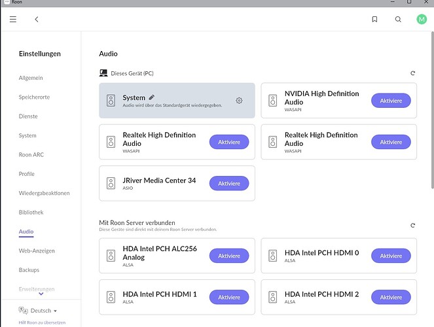Go back with the arrow icon

[x=37, y=20]
